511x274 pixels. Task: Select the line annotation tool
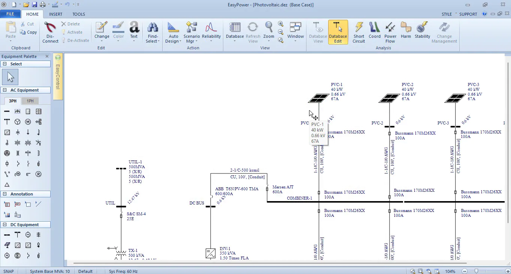38,204
